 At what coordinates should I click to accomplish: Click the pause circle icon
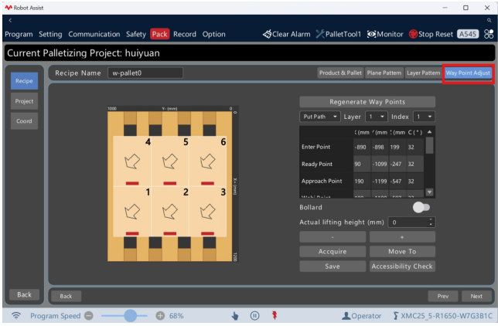click(254, 315)
